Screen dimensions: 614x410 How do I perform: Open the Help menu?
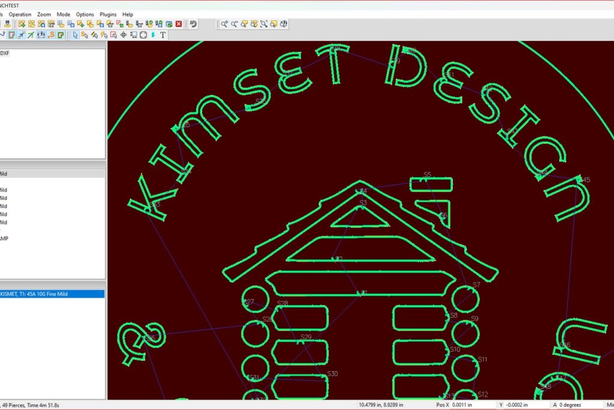tap(128, 14)
